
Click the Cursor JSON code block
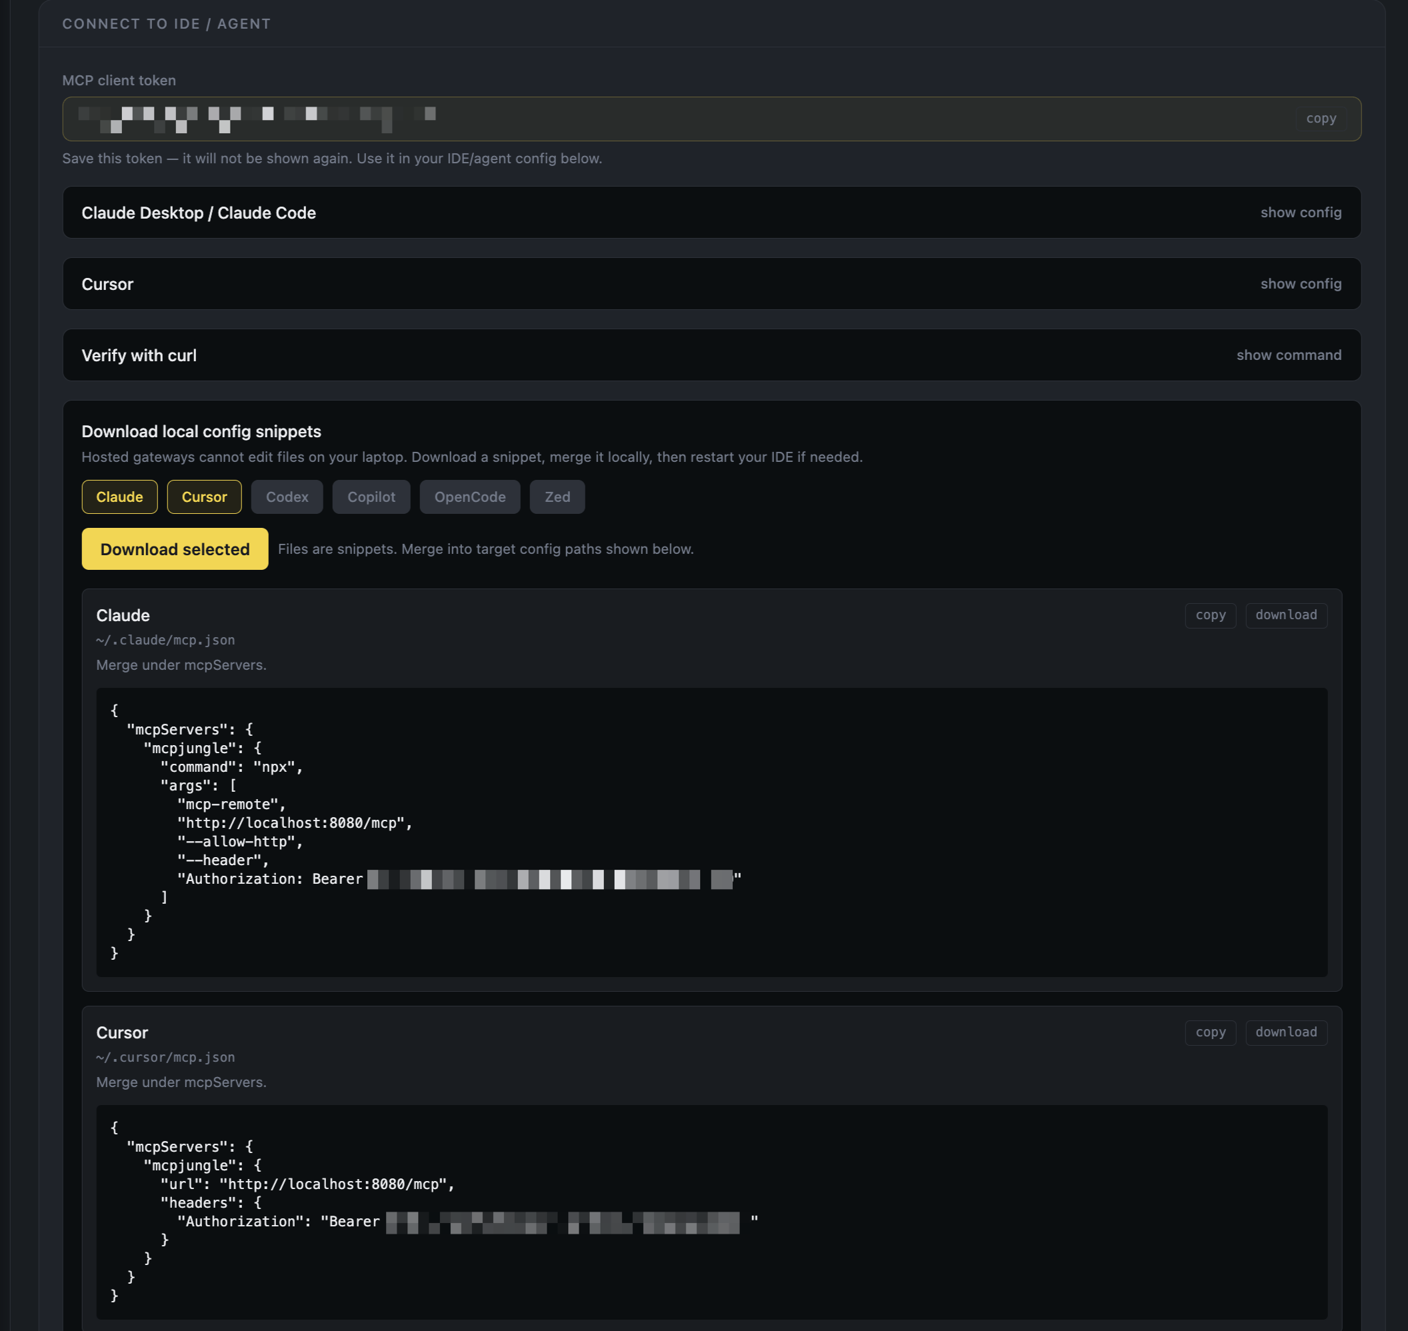711,1212
